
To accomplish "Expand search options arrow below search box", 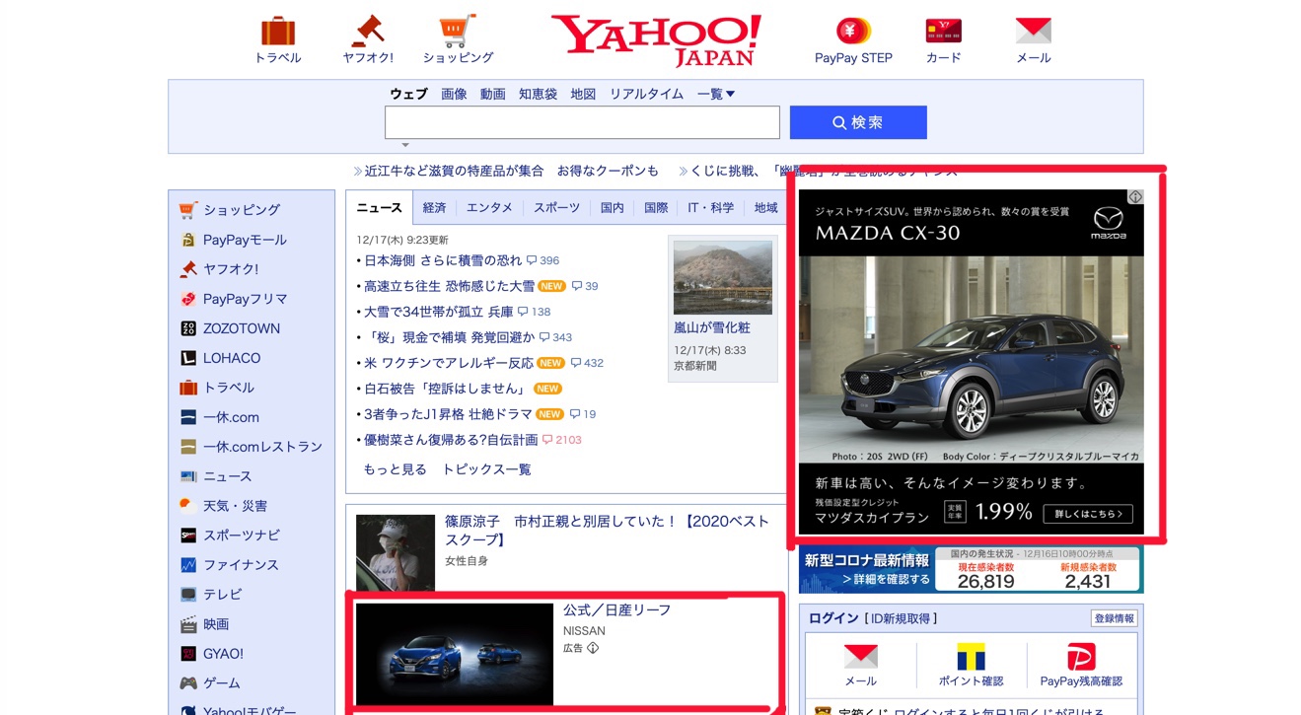I will tap(404, 146).
